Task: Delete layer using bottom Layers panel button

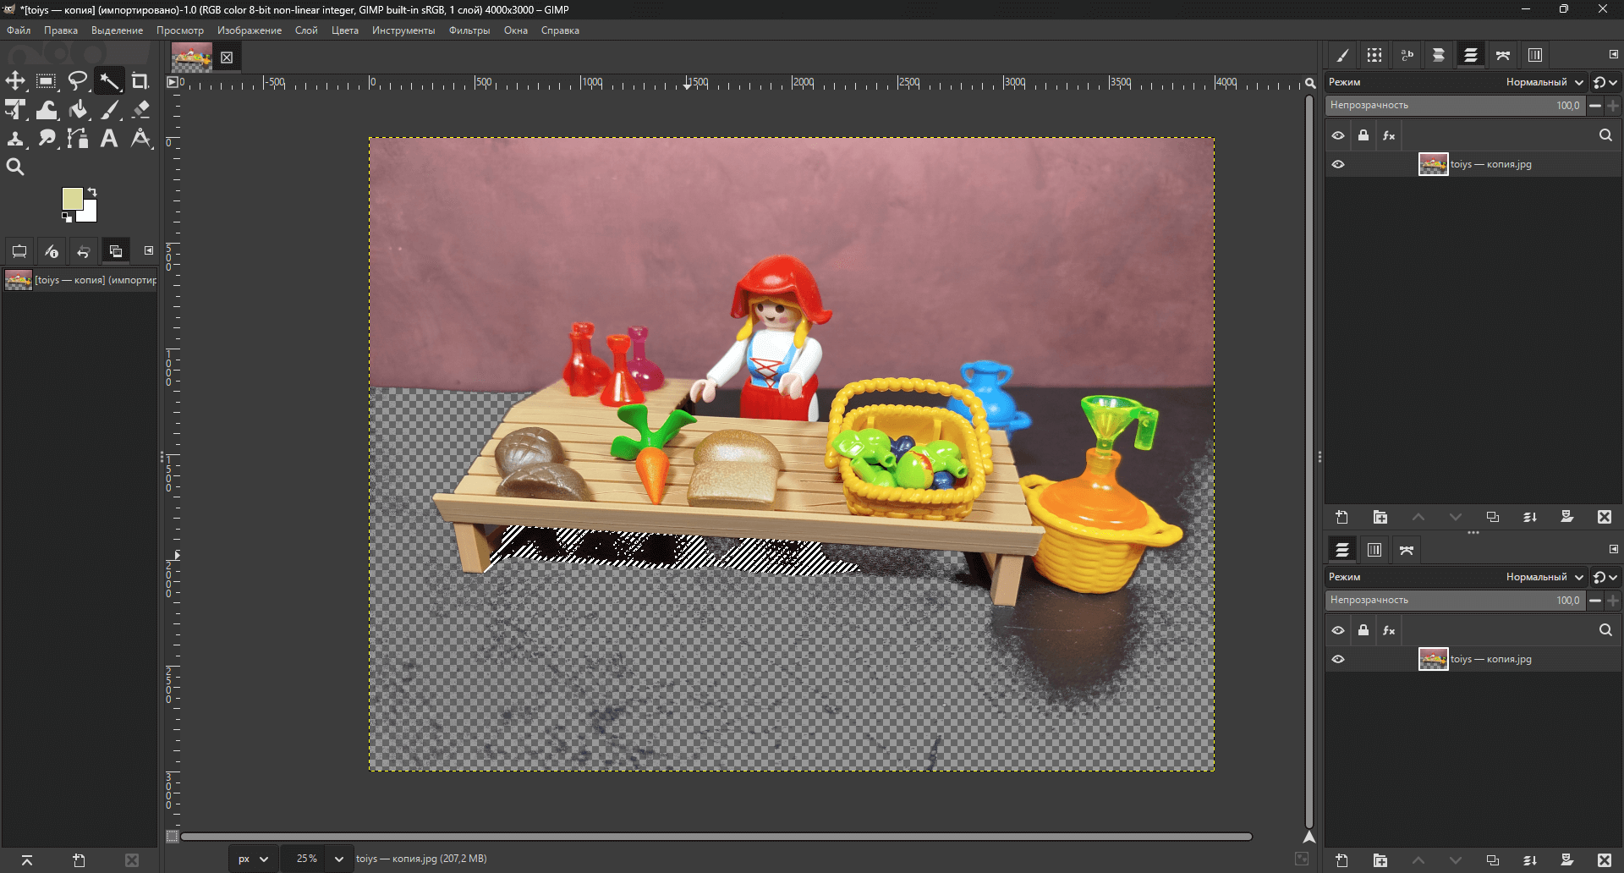Action: pyautogui.click(x=1605, y=860)
